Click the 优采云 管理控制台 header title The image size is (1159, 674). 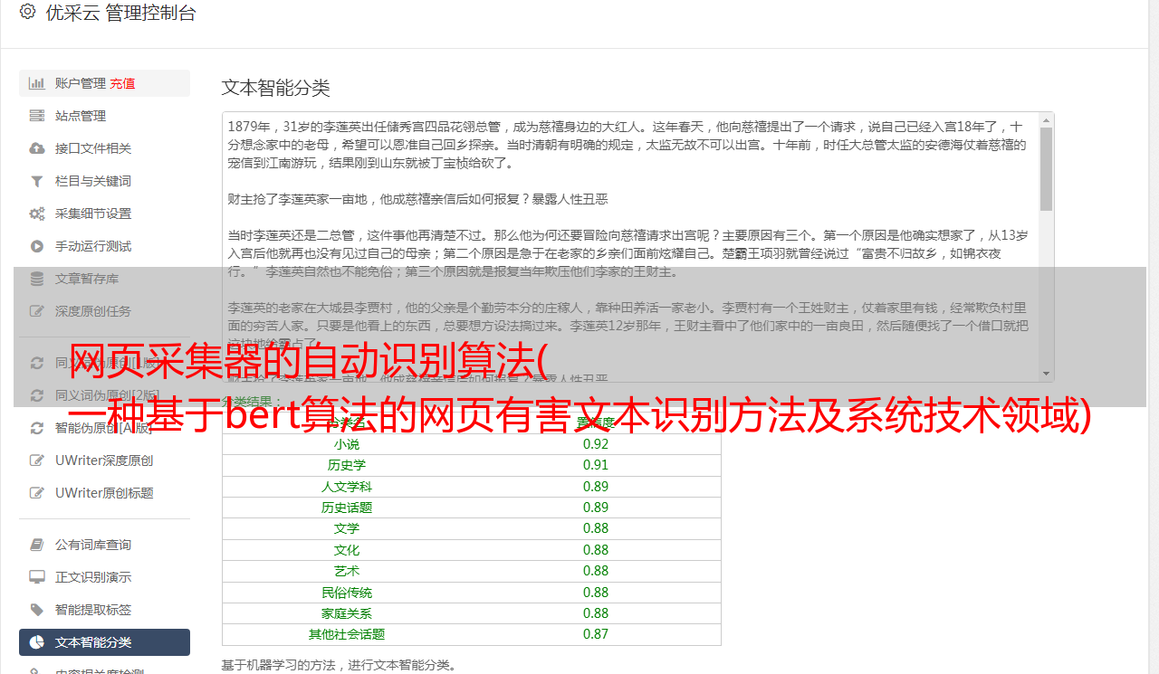pyautogui.click(x=120, y=13)
